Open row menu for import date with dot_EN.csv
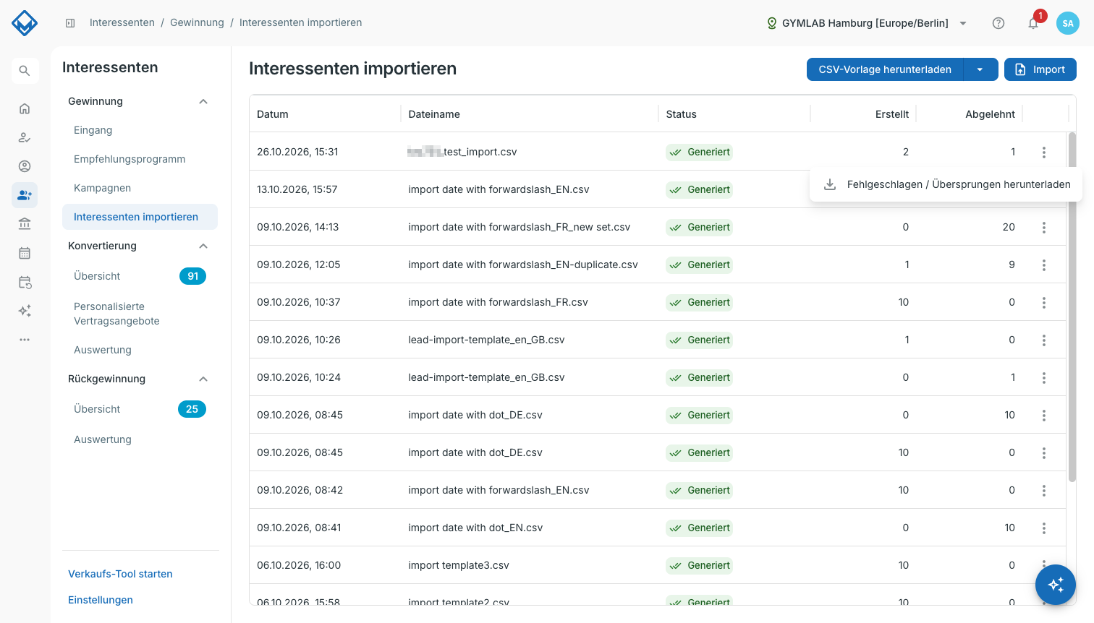This screenshot has width=1094, height=623. pyautogui.click(x=1044, y=528)
